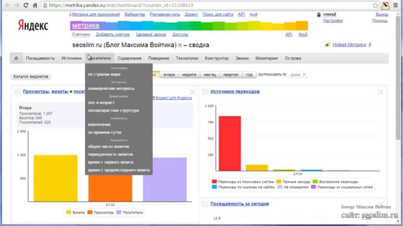Click the small icon after site title
The height and width of the screenshot is (226, 403).
point(180,46)
